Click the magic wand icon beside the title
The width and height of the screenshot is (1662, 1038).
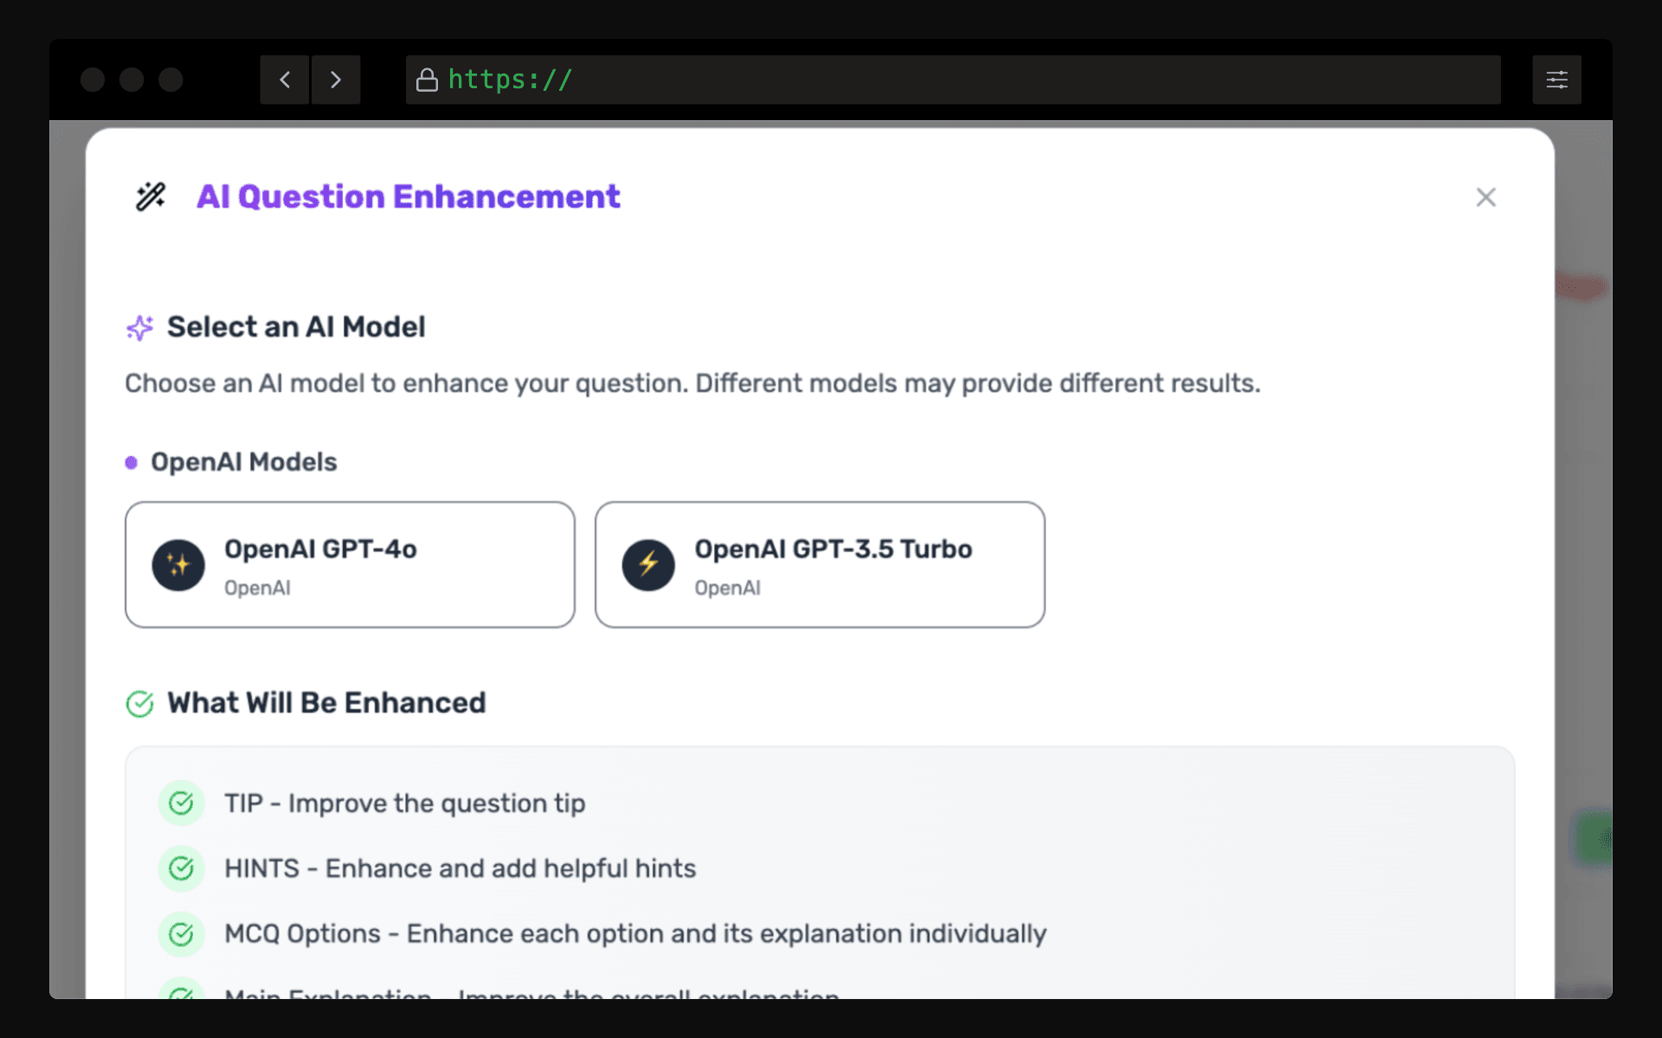[151, 196]
